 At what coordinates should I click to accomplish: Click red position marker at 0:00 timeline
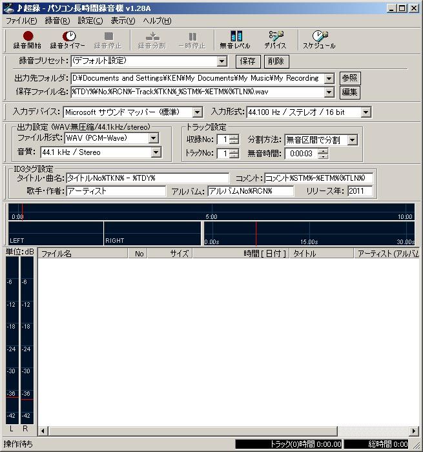(23, 212)
